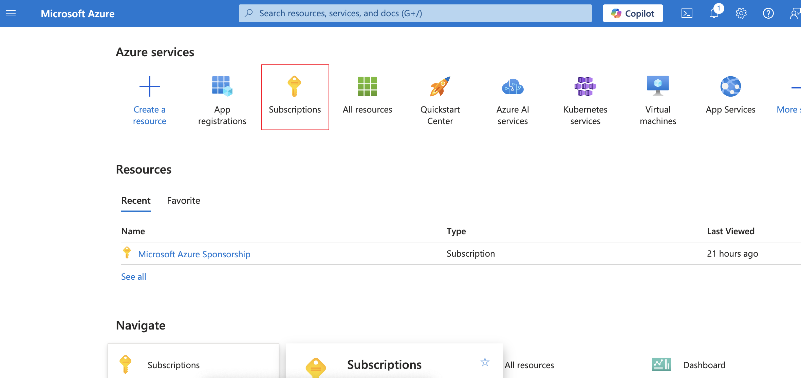Viewport: 801px width, 378px height.
Task: Open the notifications bell
Action: 714,13
